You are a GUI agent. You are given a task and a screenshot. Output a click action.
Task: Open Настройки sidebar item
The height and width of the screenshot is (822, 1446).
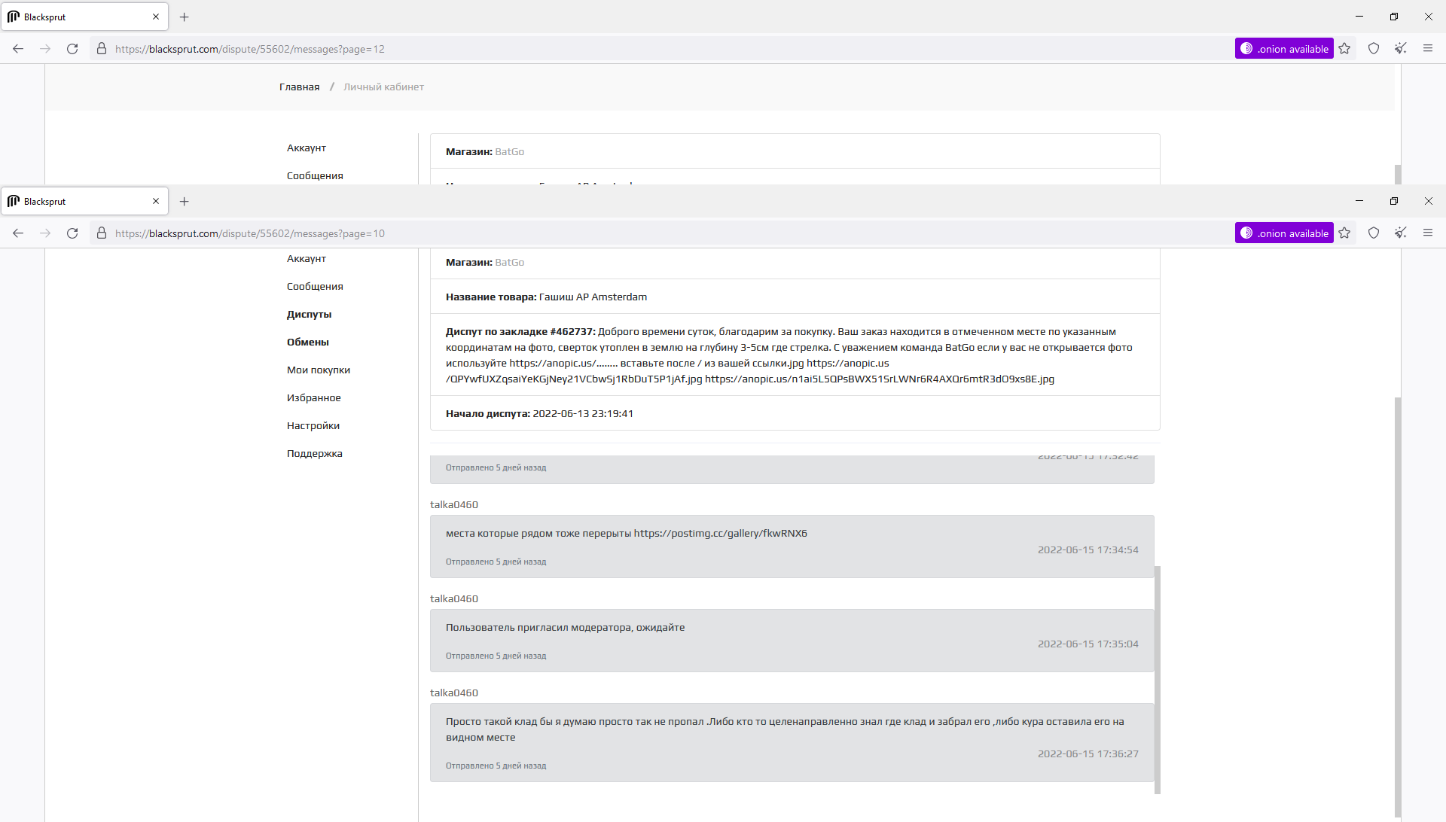pyautogui.click(x=313, y=425)
